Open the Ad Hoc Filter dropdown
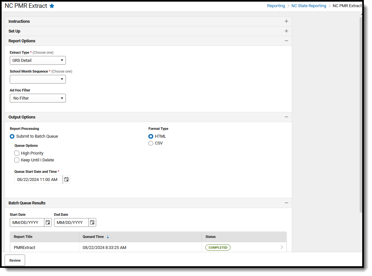The height and width of the screenshot is (276, 372). [x=38, y=98]
